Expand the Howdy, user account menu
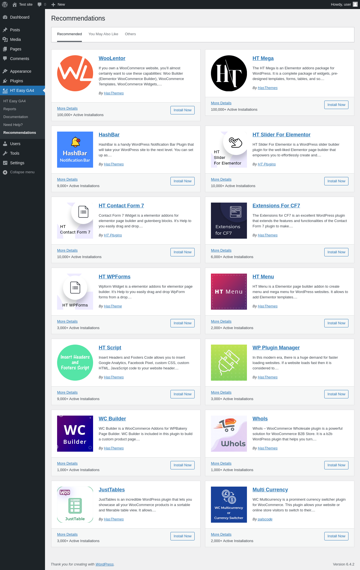The height and width of the screenshot is (570, 360). click(341, 5)
